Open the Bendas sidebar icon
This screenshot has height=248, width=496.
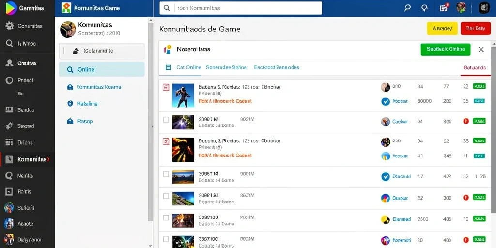(9, 110)
